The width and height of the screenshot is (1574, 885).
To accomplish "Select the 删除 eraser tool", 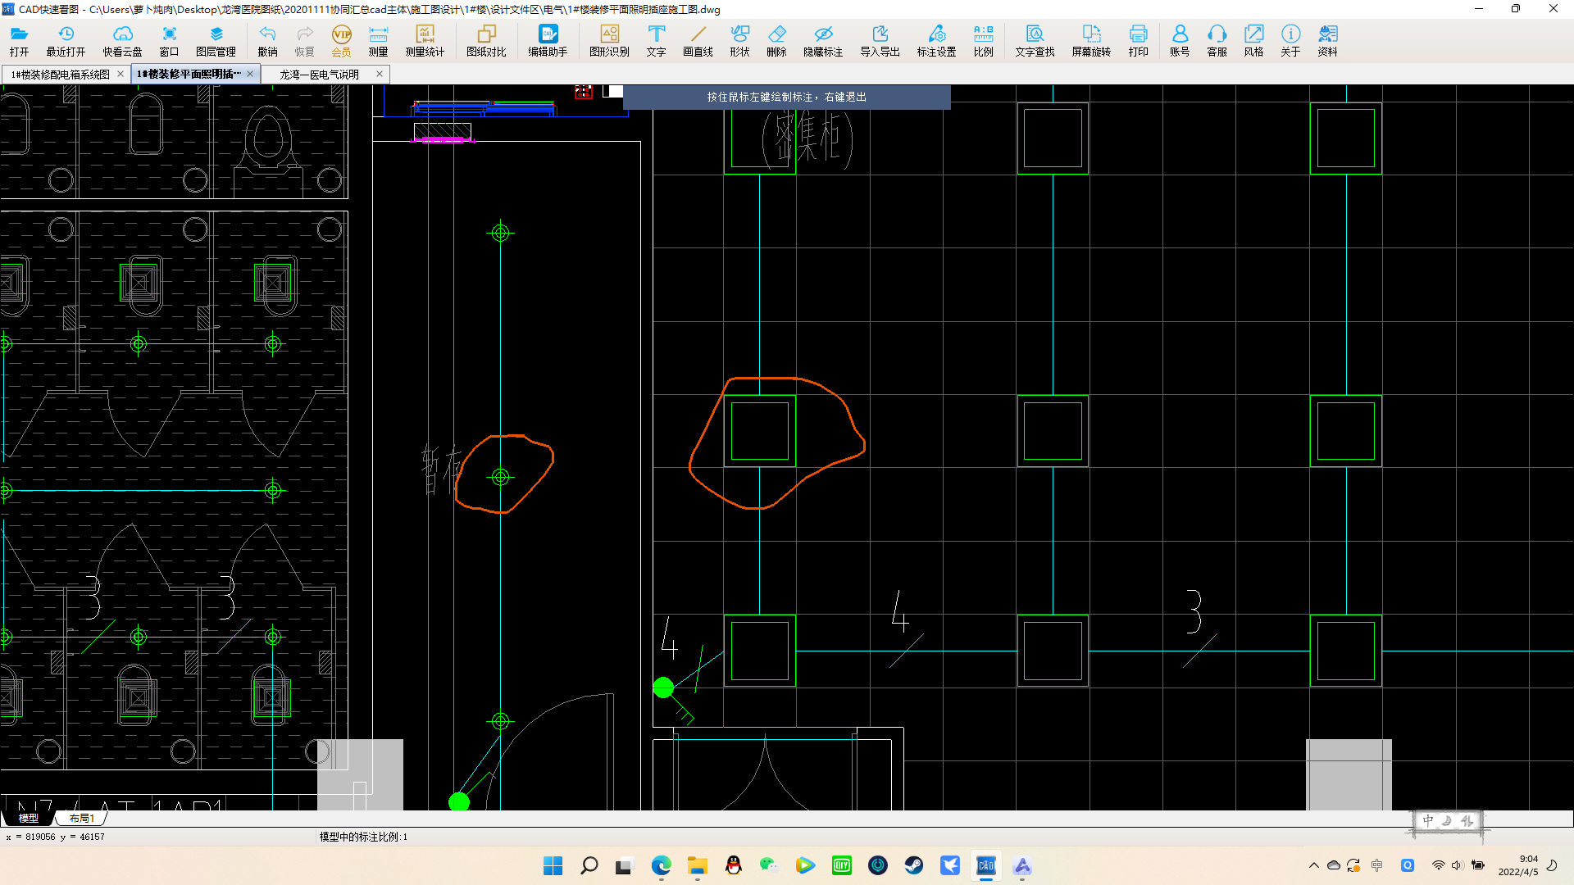I will [x=776, y=40].
